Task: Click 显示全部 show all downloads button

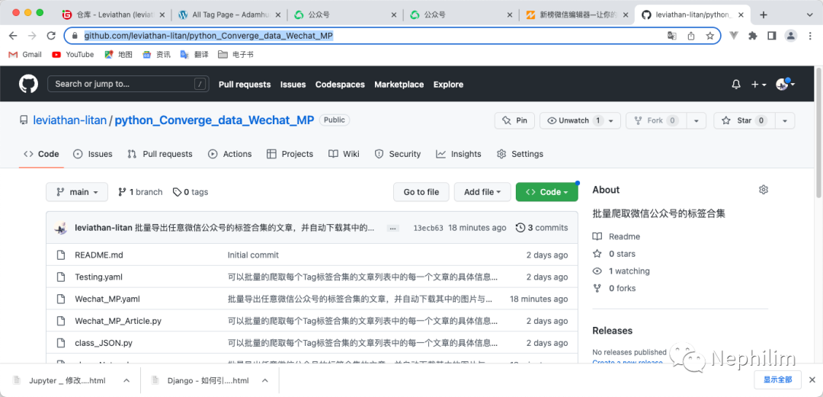Action: (x=778, y=379)
